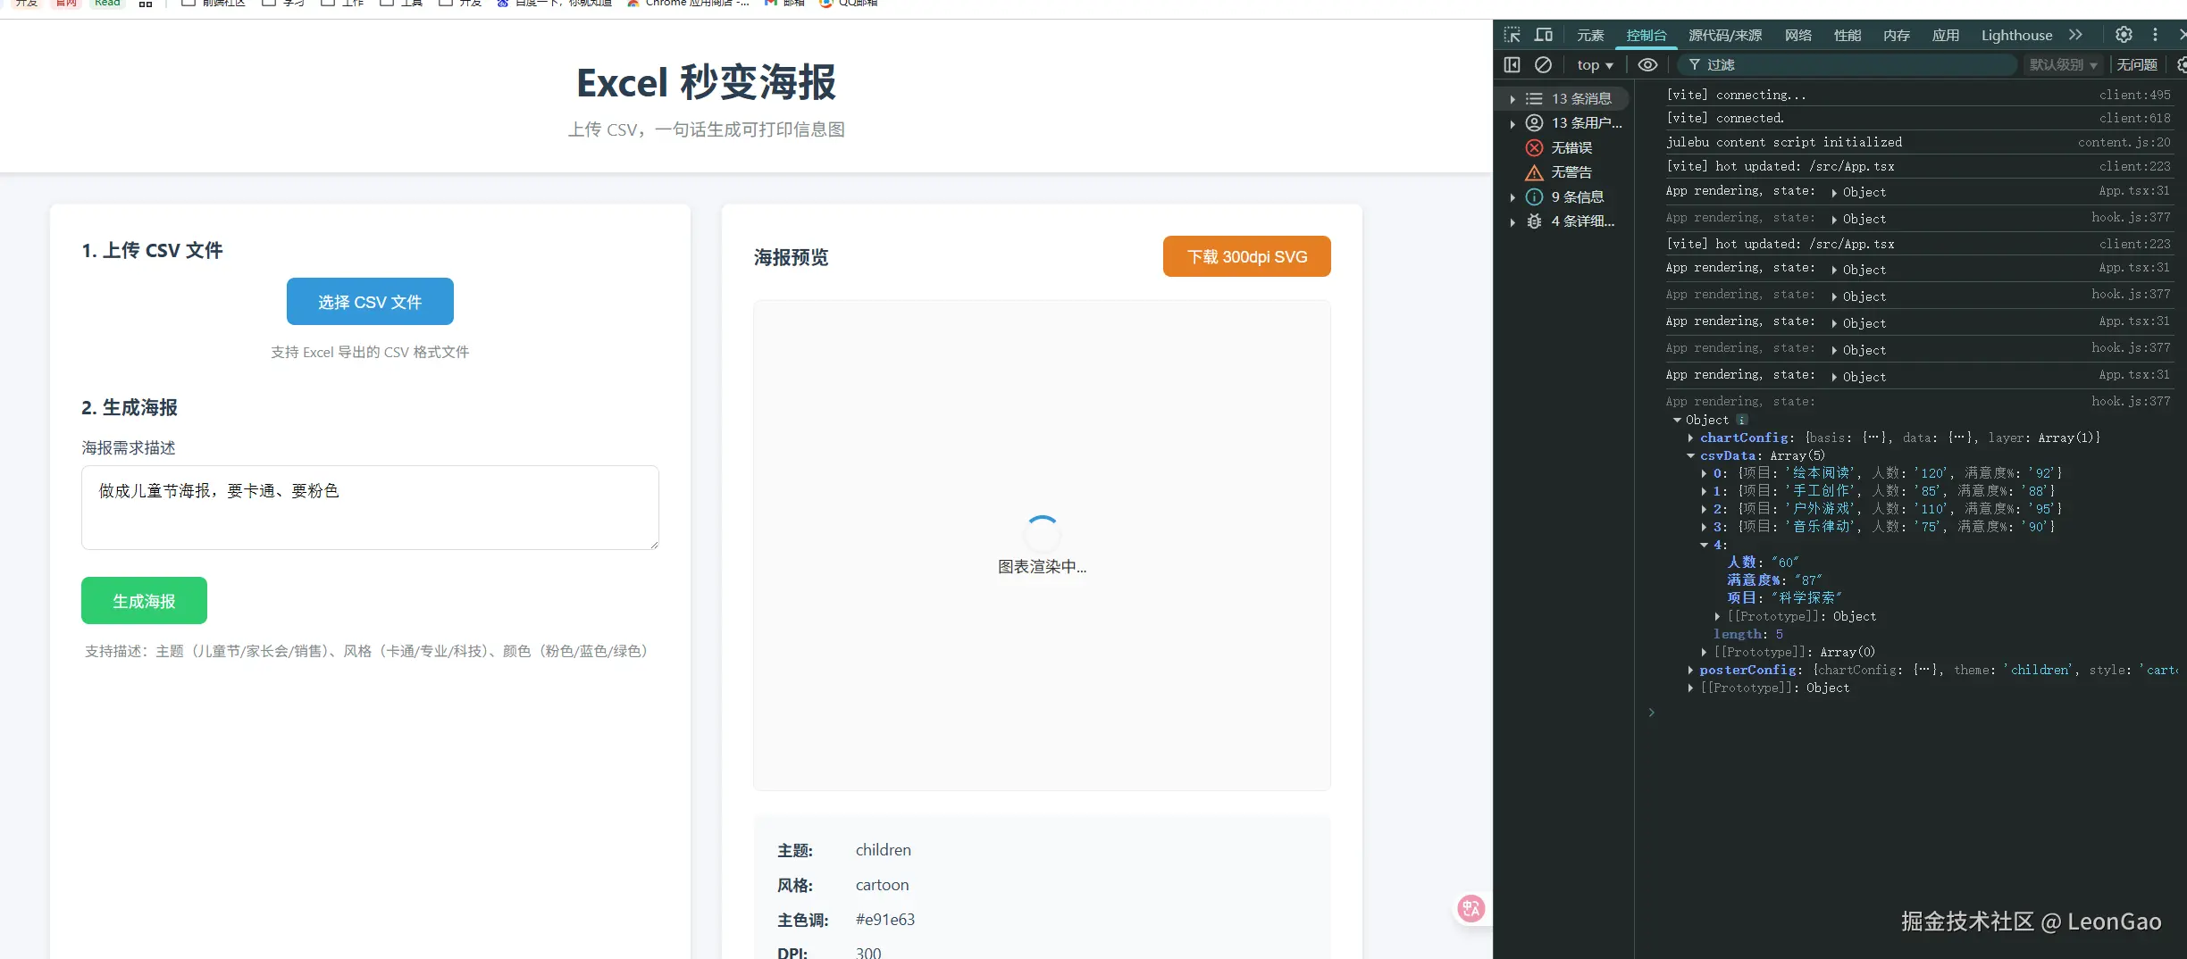Image resolution: width=2187 pixels, height=959 pixels.
Task: Open DevTools settings gear
Action: coord(2124,35)
